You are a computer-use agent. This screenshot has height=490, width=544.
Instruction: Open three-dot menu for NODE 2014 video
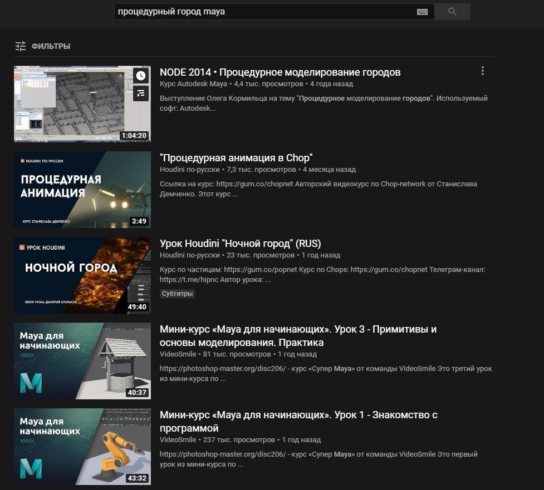point(482,71)
